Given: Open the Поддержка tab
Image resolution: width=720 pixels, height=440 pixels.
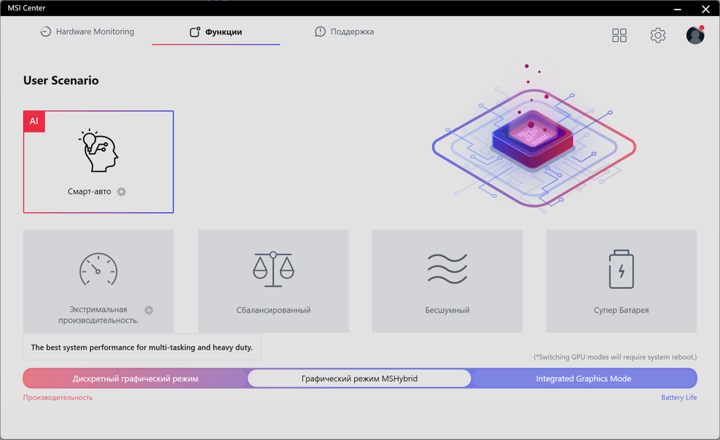Looking at the screenshot, I should [345, 32].
